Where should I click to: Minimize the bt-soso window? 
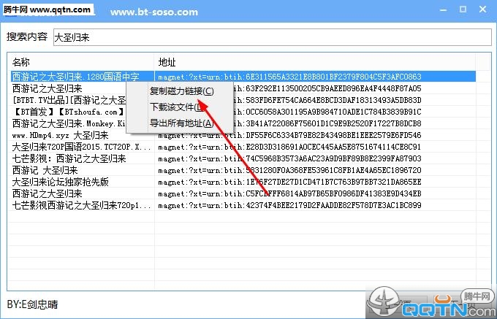click(x=444, y=9)
